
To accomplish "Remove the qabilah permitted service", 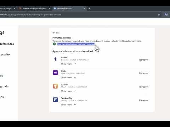I will click(x=143, y=87).
